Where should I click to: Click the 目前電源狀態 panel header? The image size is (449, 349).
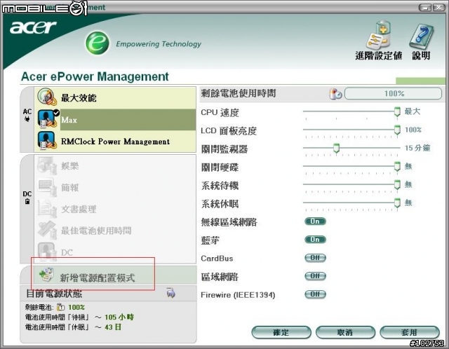pyautogui.click(x=108, y=293)
